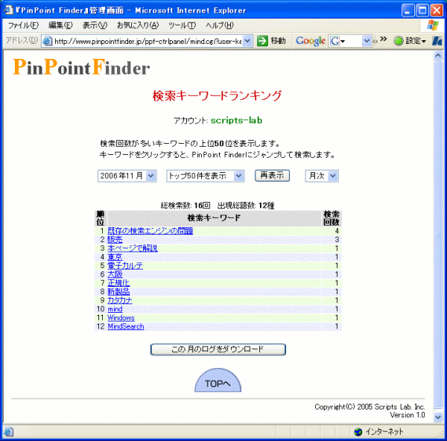447x441 pixels.
Task: Open the ファイル(F) menu
Action: 23,25
